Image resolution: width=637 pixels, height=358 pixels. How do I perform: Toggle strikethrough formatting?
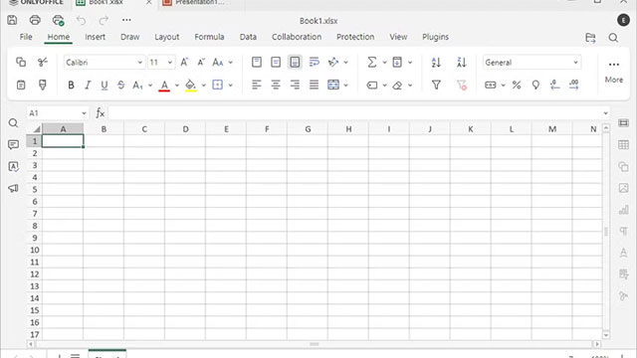click(120, 85)
